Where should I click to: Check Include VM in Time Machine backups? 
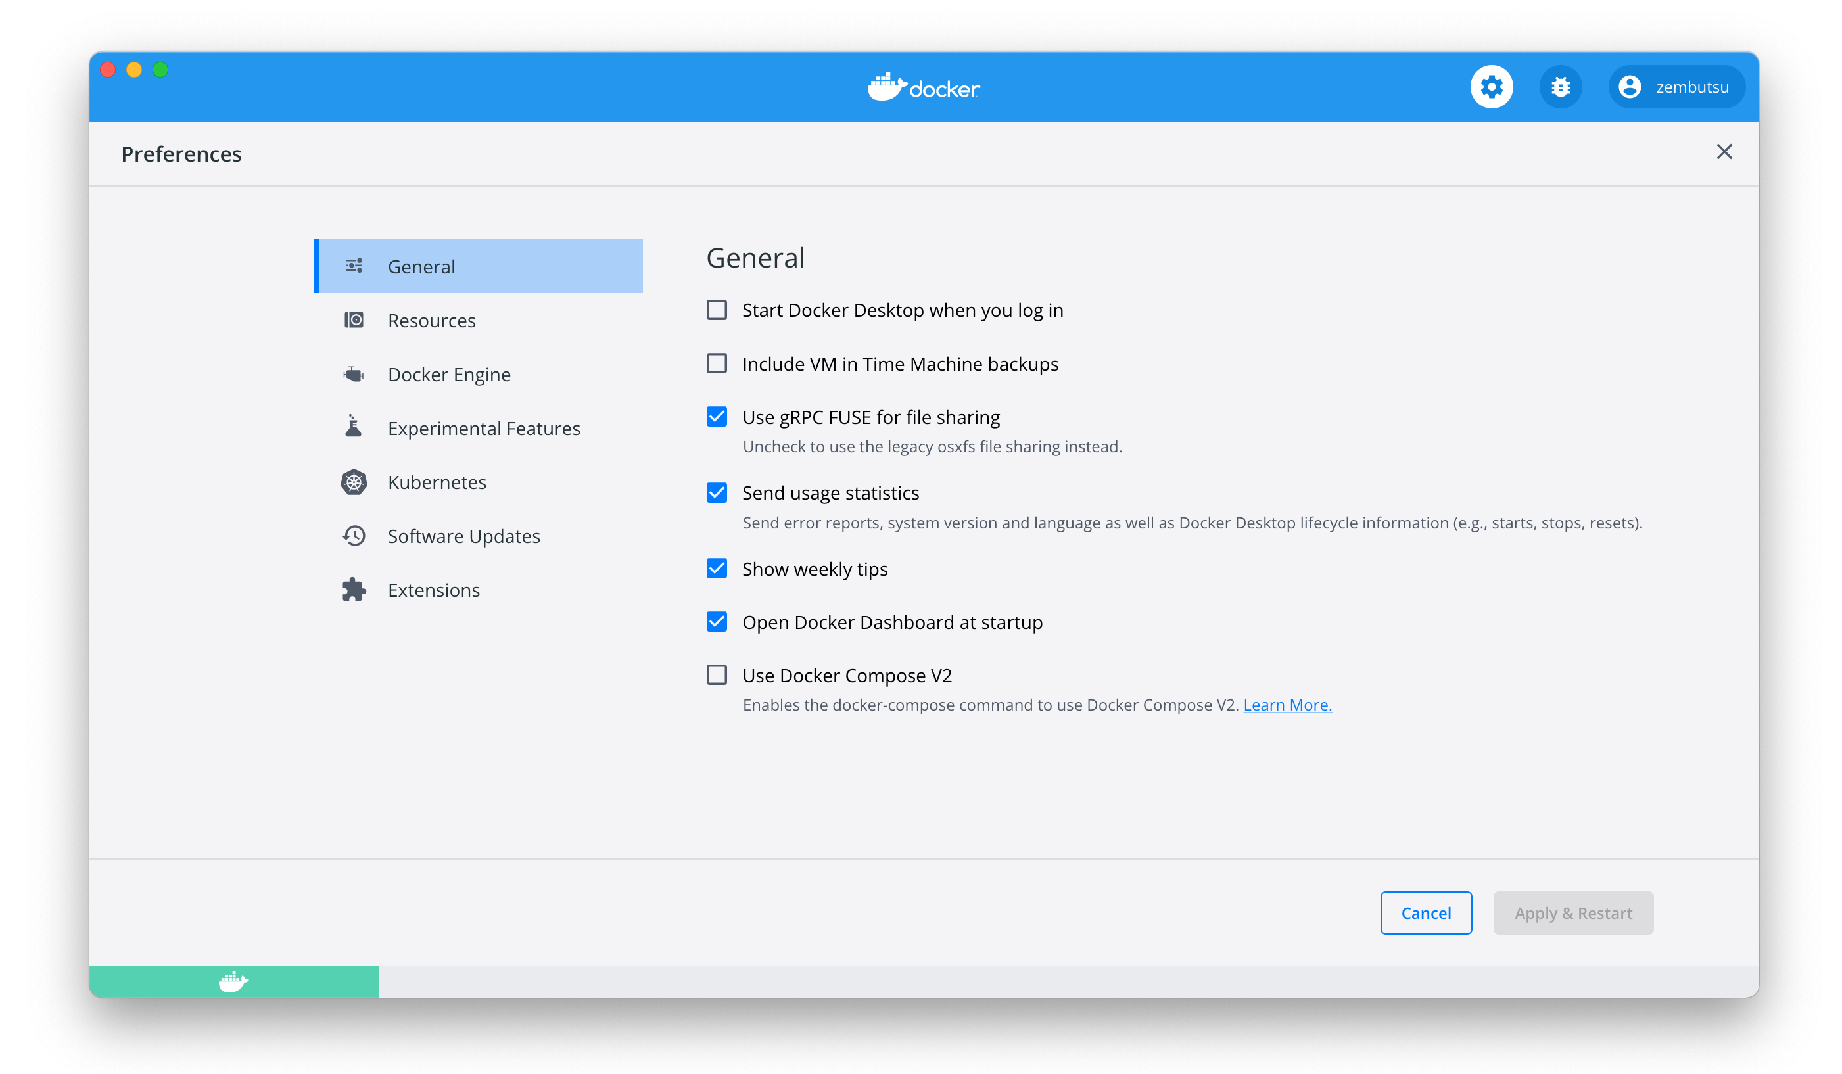[717, 363]
